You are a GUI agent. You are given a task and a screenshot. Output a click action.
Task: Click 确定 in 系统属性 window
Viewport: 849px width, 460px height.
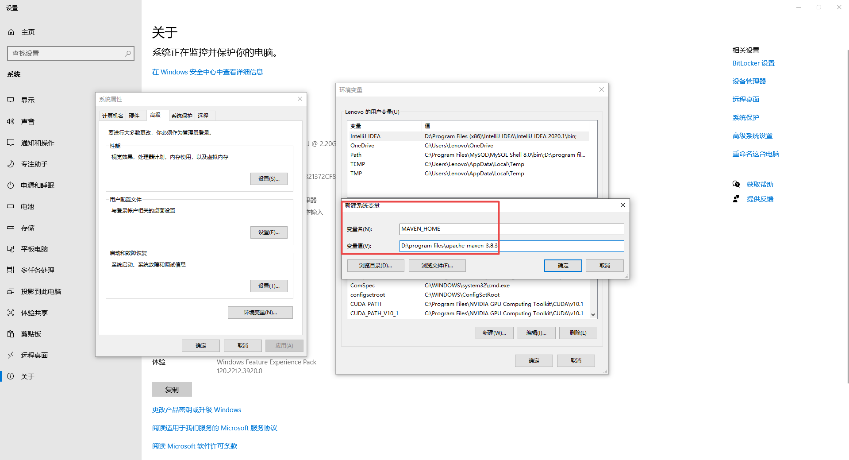click(x=201, y=346)
